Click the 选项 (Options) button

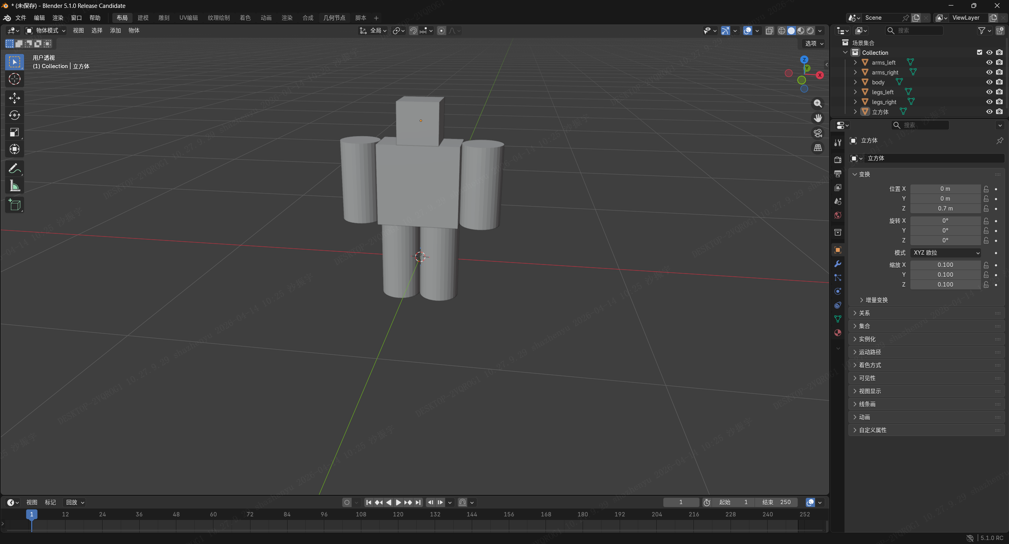814,43
